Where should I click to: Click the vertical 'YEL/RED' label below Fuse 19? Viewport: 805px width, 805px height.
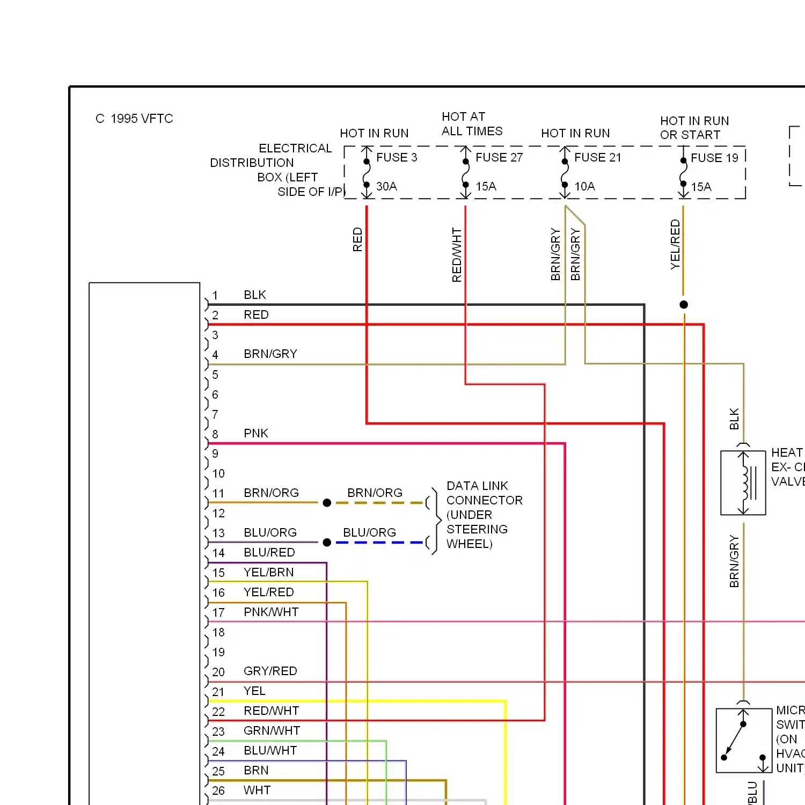tap(675, 244)
